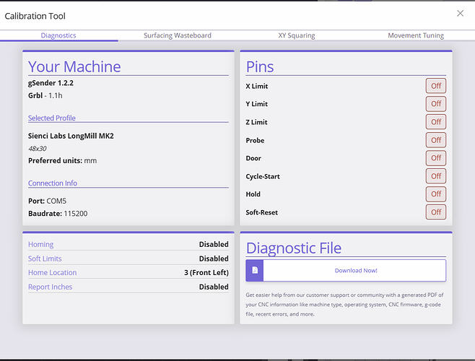475x361 pixels.
Task: Click the Y Limit pin label
Action: pos(257,104)
